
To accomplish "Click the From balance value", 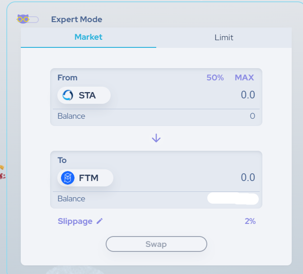I will pos(252,116).
